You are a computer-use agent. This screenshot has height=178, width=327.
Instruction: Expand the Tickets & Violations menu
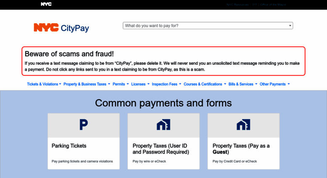coord(44,84)
